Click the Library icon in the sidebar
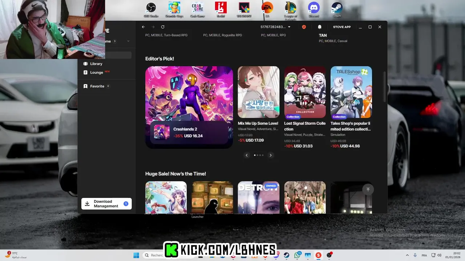The height and width of the screenshot is (261, 465). click(x=85, y=64)
